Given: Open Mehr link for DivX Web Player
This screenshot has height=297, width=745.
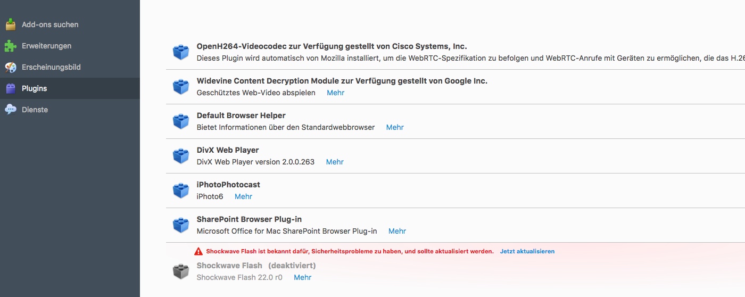Looking at the screenshot, I should [x=335, y=162].
